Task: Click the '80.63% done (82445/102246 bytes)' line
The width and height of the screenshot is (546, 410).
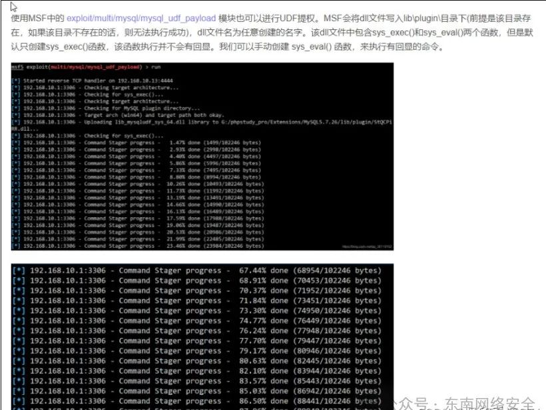Action: point(196,361)
